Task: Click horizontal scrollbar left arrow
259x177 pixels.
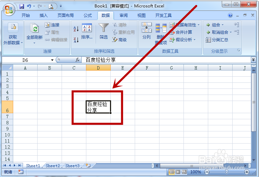Action: coord(157,166)
